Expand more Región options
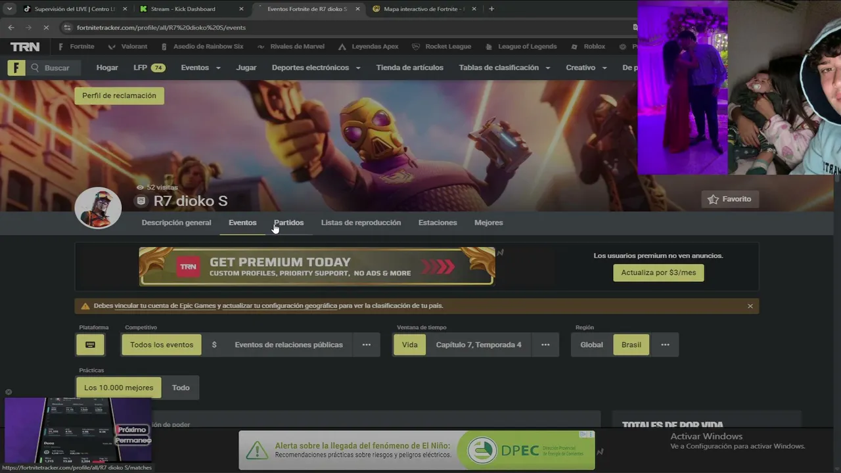Image resolution: width=841 pixels, height=473 pixels. pyautogui.click(x=665, y=345)
